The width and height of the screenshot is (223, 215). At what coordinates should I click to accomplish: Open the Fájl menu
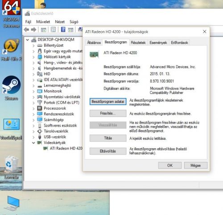(x=28, y=22)
